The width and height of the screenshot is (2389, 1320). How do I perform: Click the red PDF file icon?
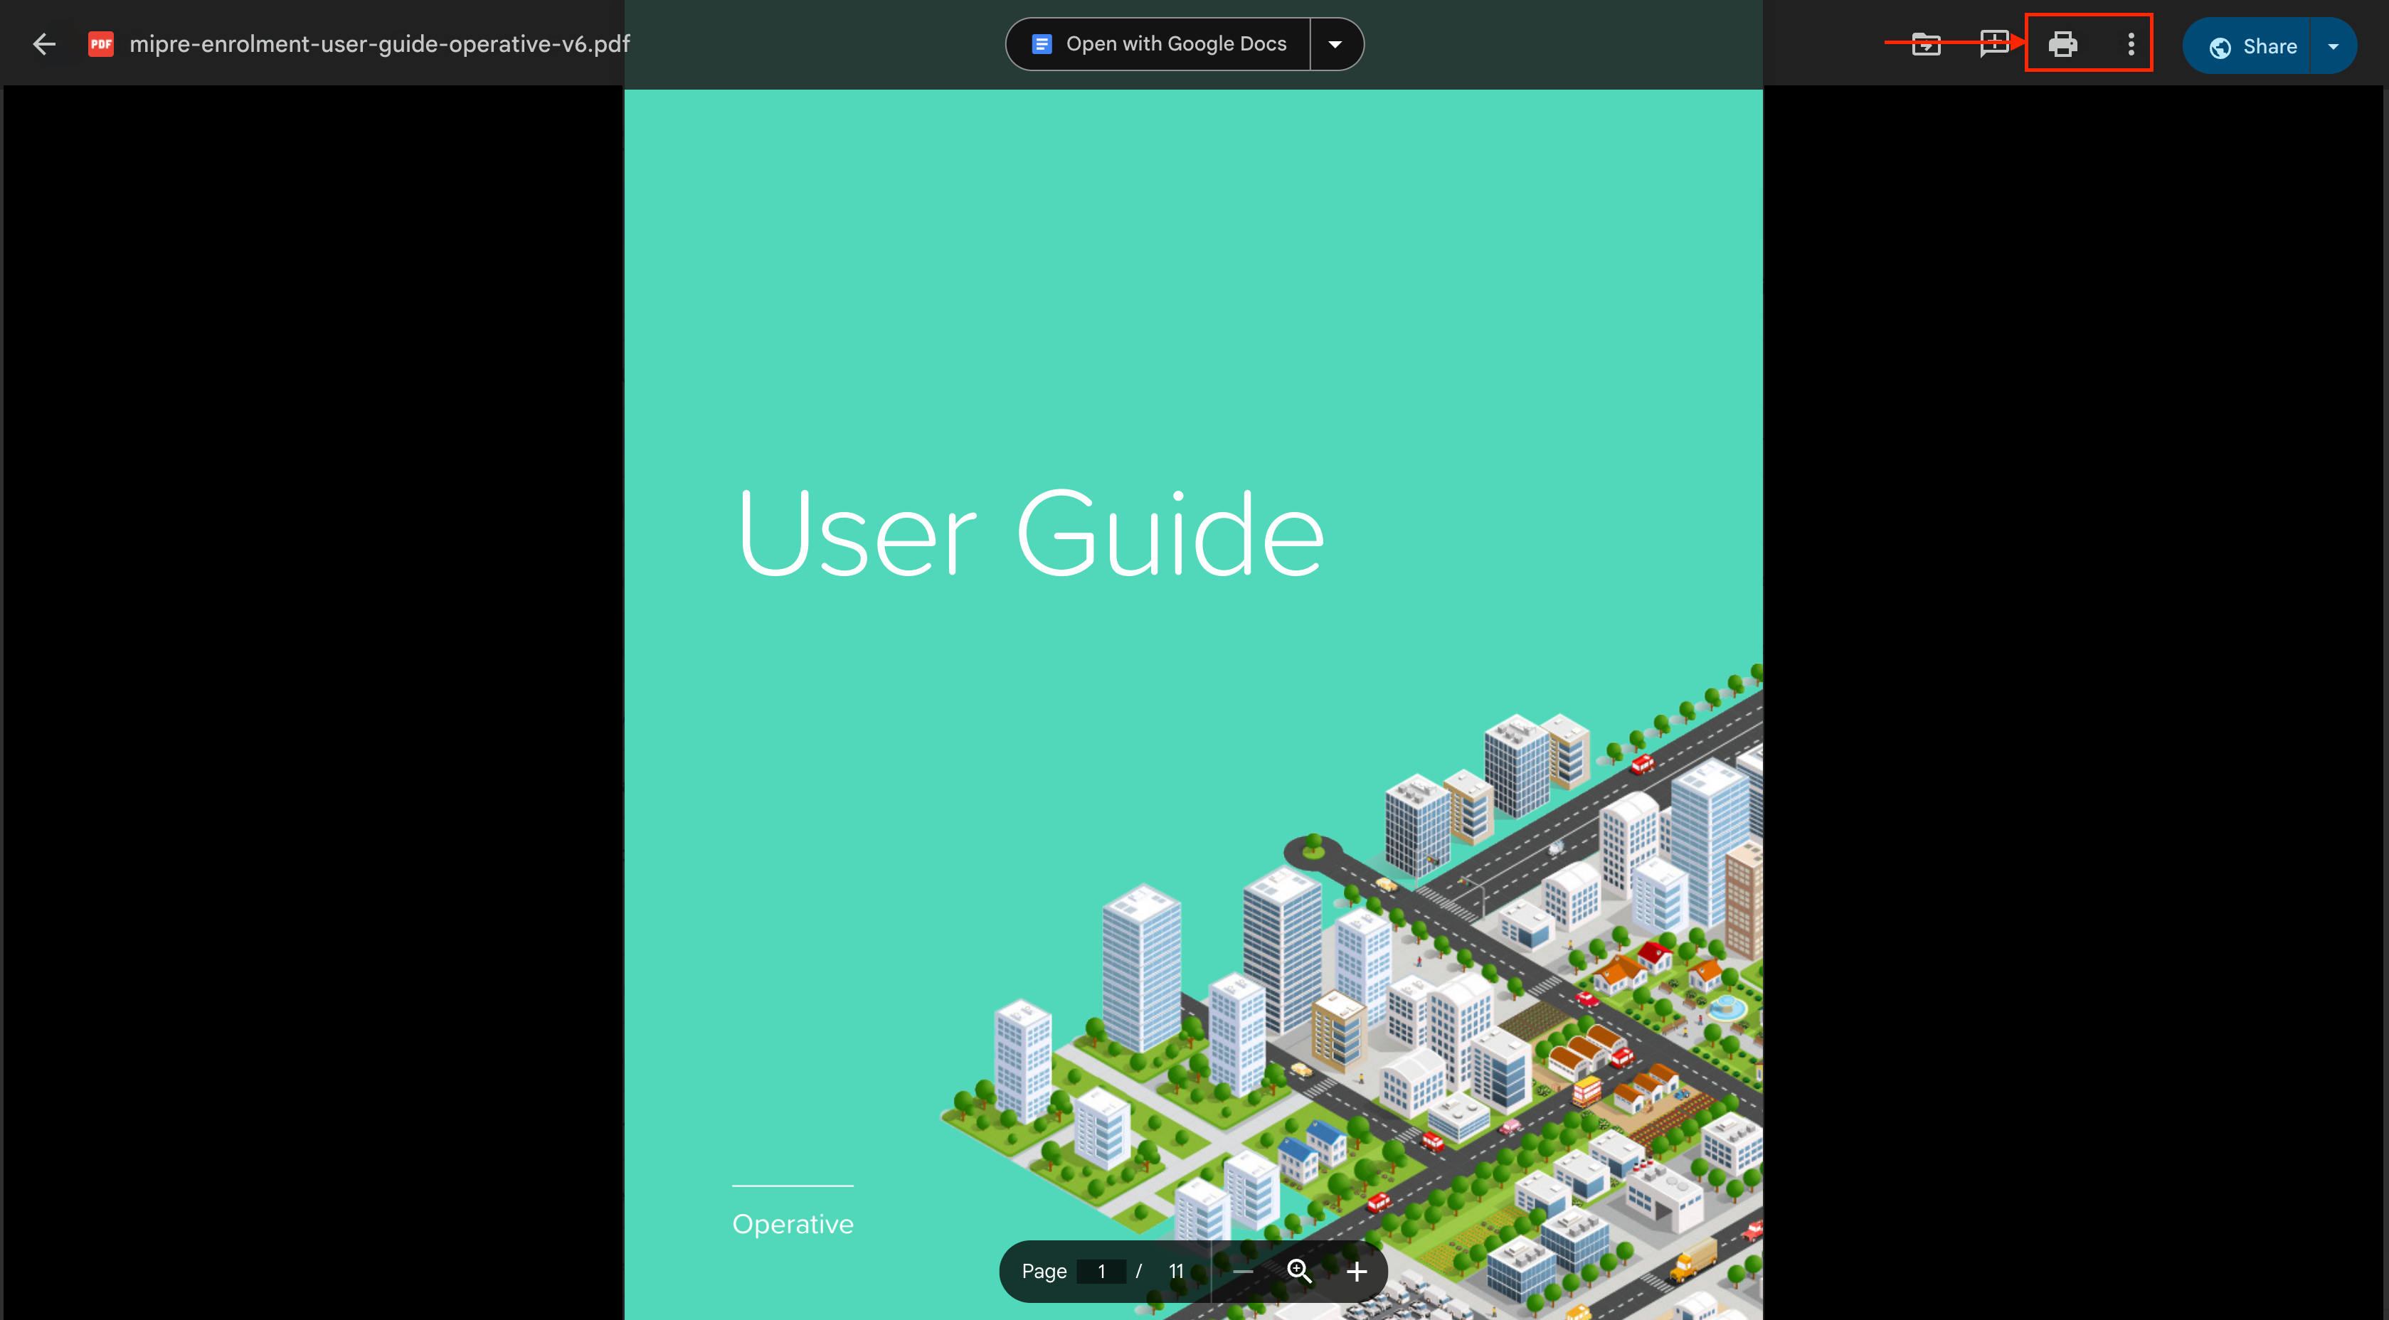pyautogui.click(x=101, y=43)
